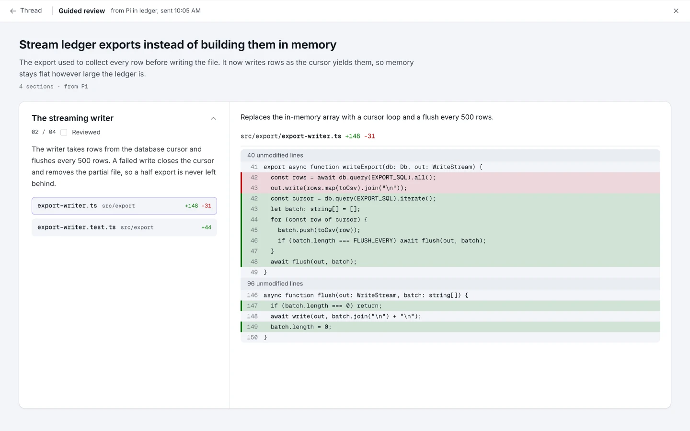Click the '02 / 04' section counter
This screenshot has width=690, height=431.
tap(44, 132)
